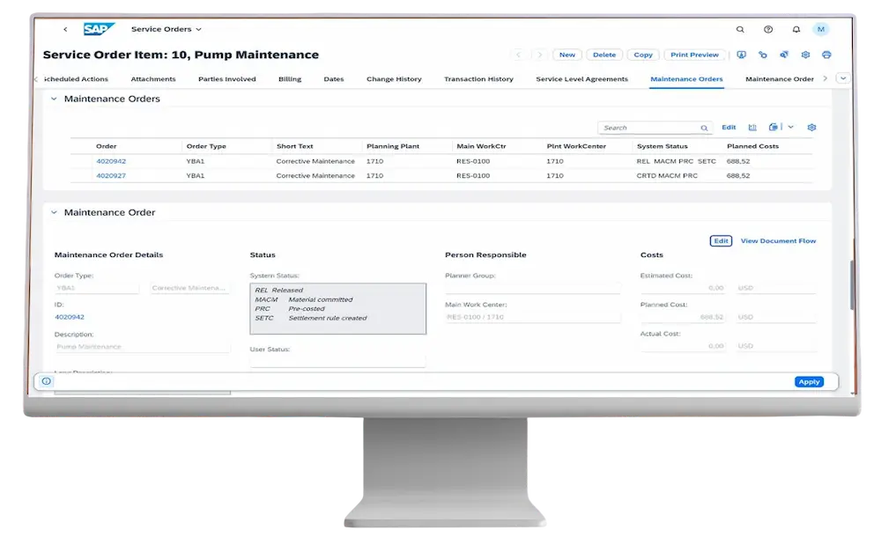Open order 4020927 in the table
The width and height of the screenshot is (881, 545).
pyautogui.click(x=111, y=176)
